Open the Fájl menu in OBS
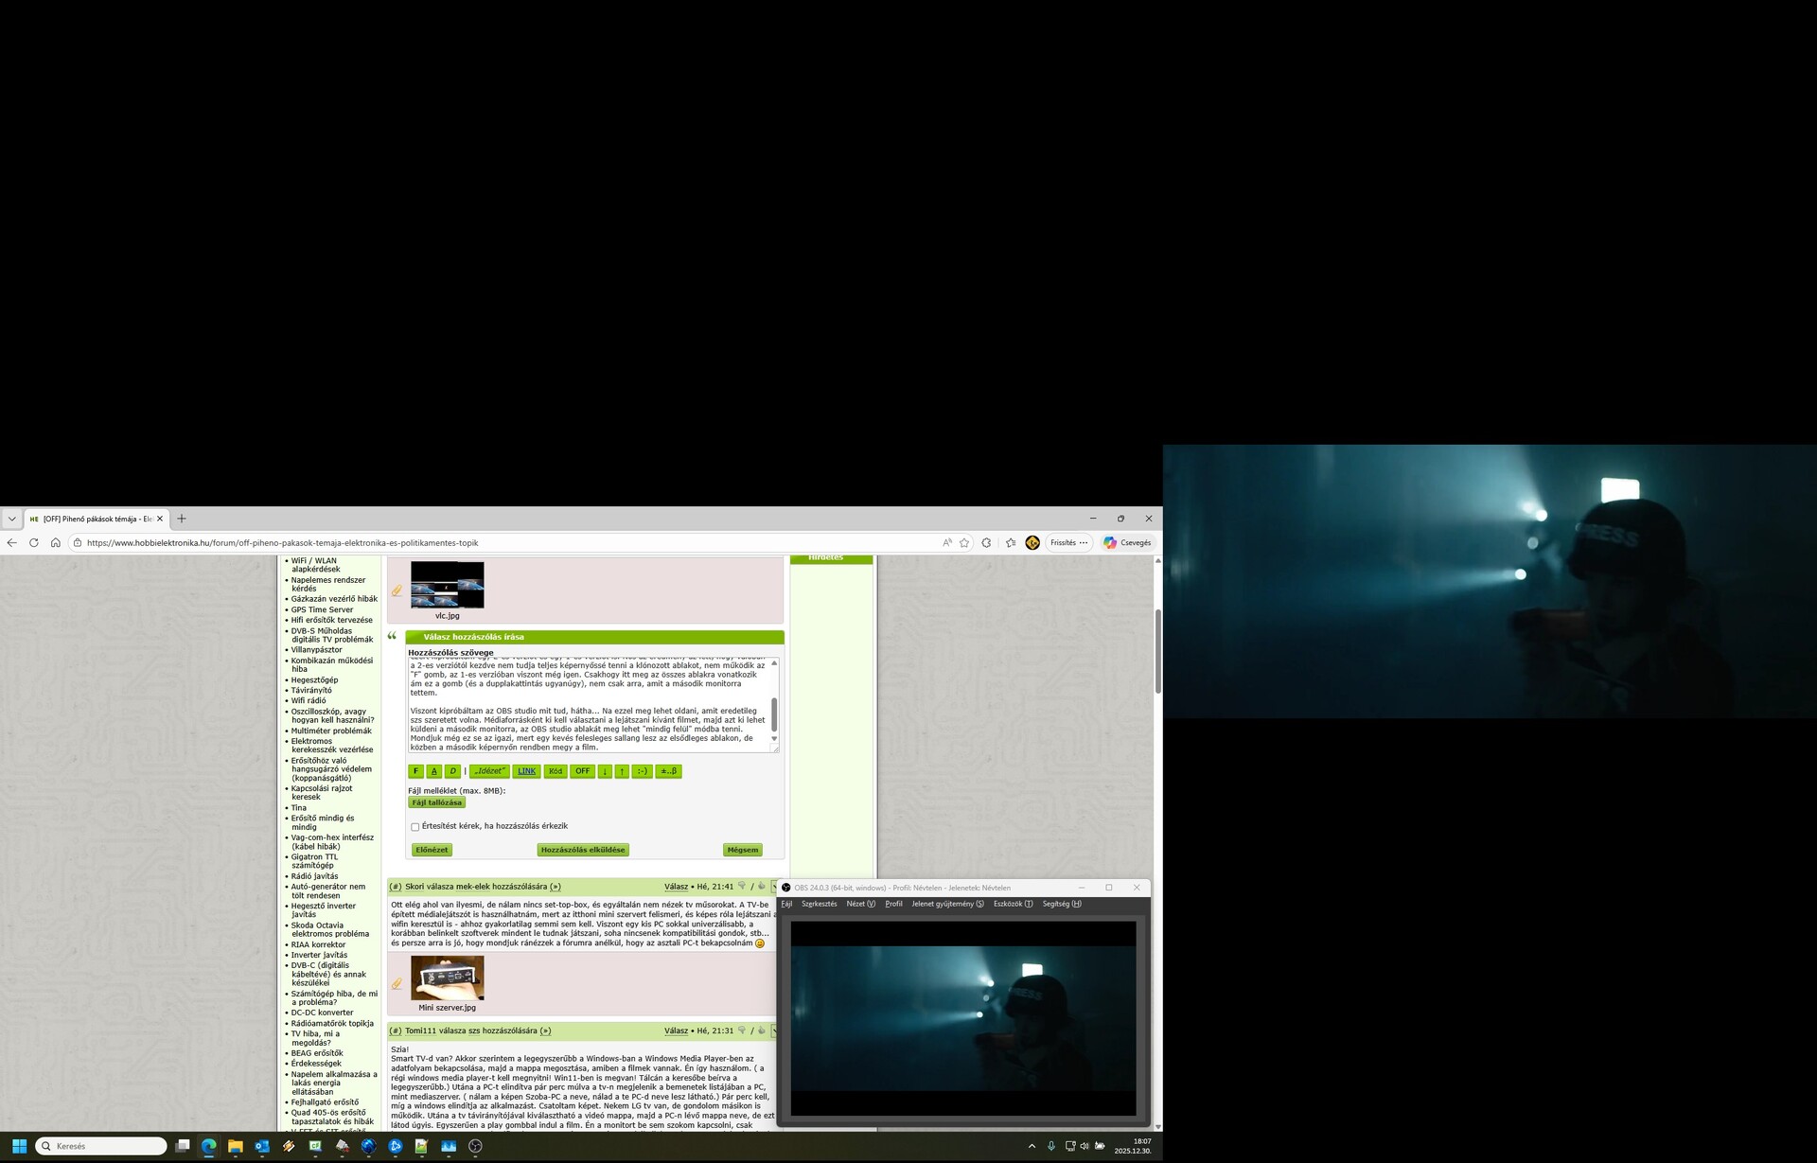The image size is (1817, 1163). coord(786,904)
